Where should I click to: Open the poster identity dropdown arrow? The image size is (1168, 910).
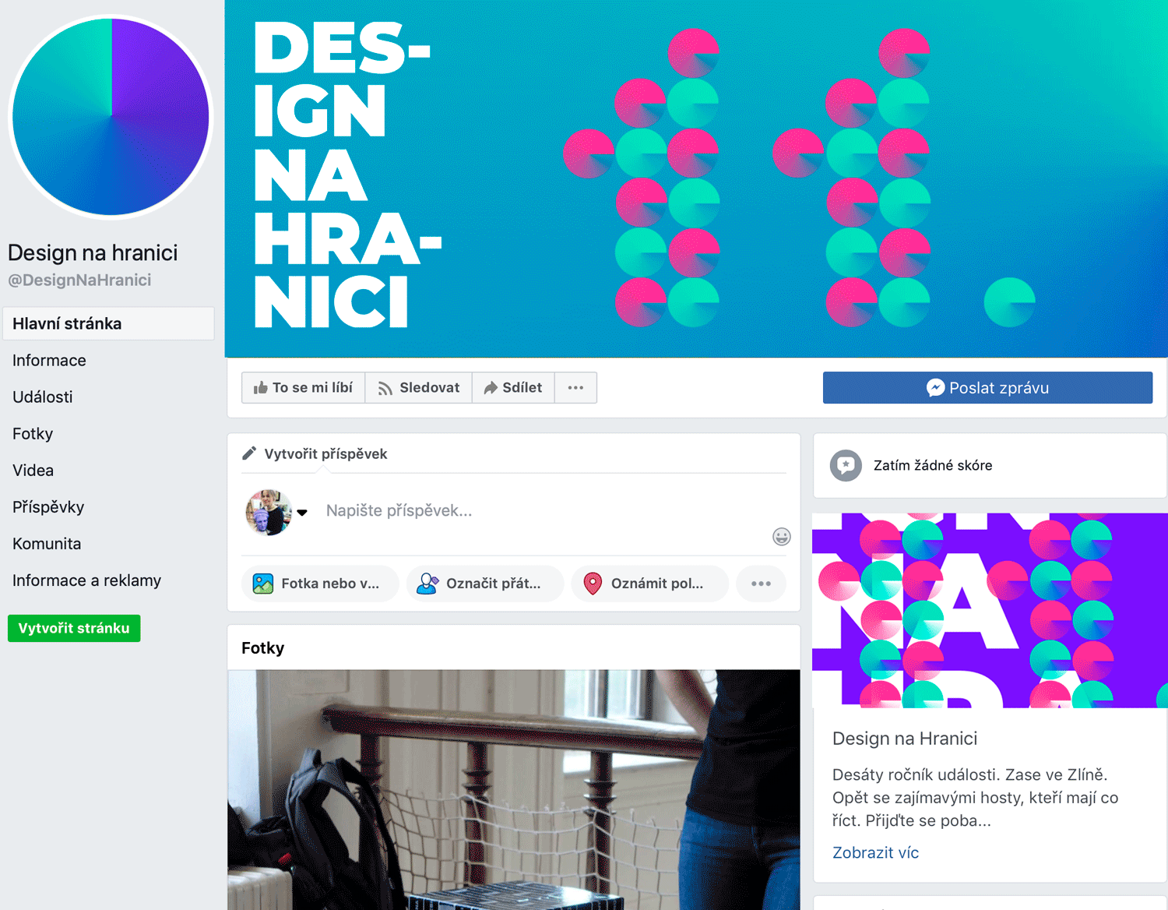pos(302,512)
